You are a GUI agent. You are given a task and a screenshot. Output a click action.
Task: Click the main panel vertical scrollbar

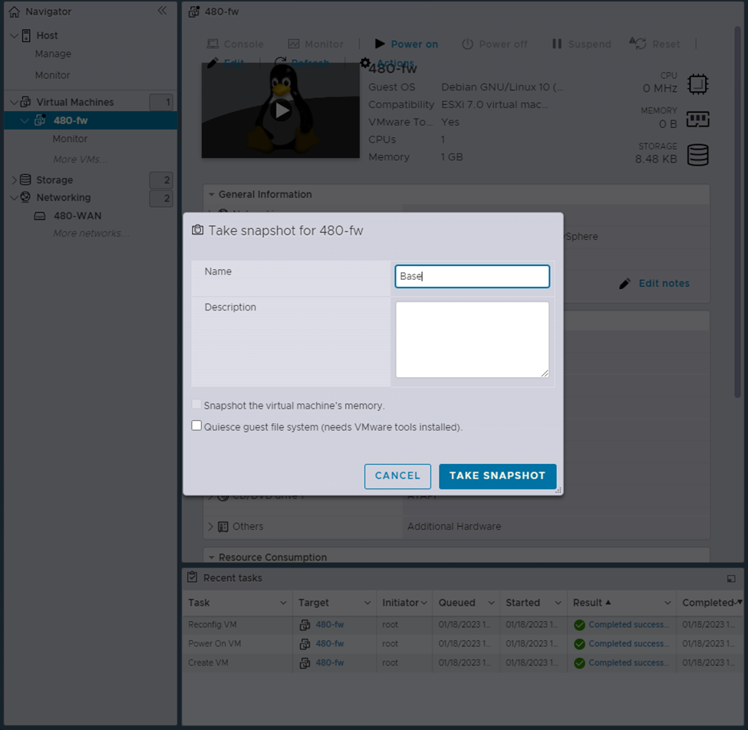(737, 212)
